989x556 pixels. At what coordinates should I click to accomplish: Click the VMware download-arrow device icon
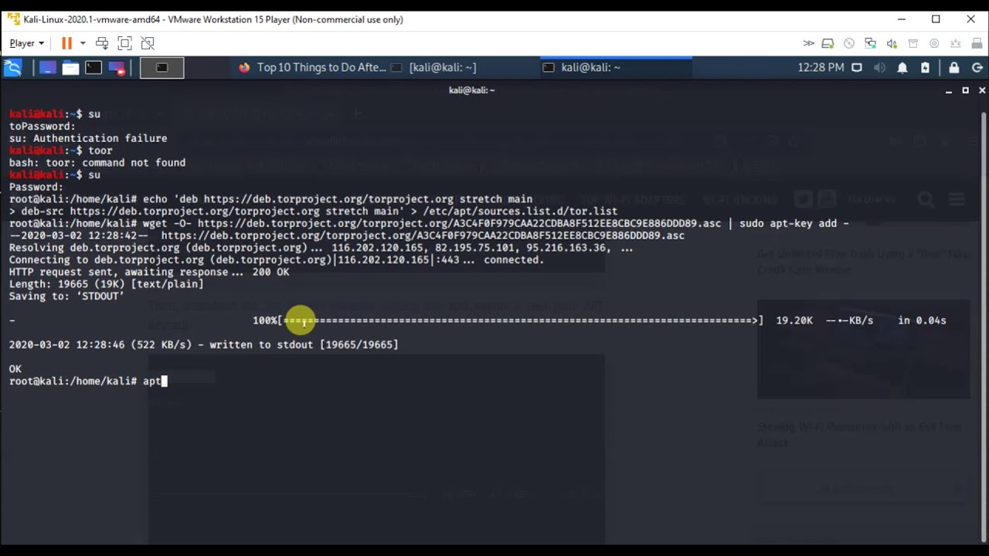(x=955, y=43)
